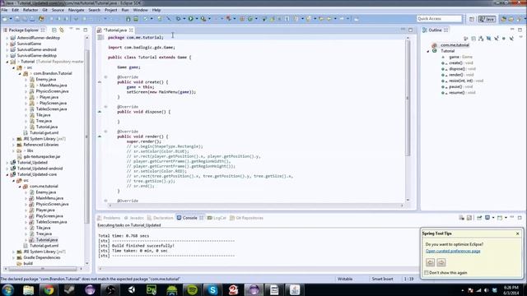The height and width of the screenshot is (296, 527).
Task: Click back arrow in Spring Tool Tips
Action: tap(430, 262)
